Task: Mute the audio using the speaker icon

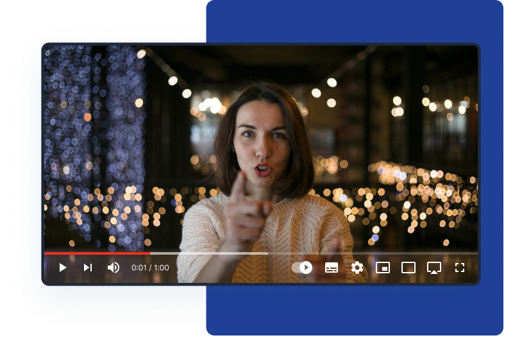Action: click(114, 268)
